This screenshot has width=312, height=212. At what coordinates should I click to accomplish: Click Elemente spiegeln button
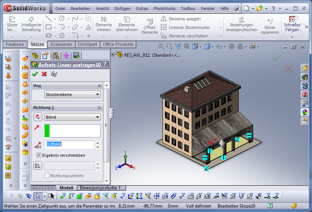coord(181,19)
